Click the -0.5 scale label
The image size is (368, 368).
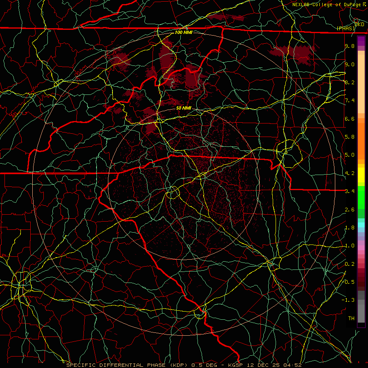[x=348, y=282]
